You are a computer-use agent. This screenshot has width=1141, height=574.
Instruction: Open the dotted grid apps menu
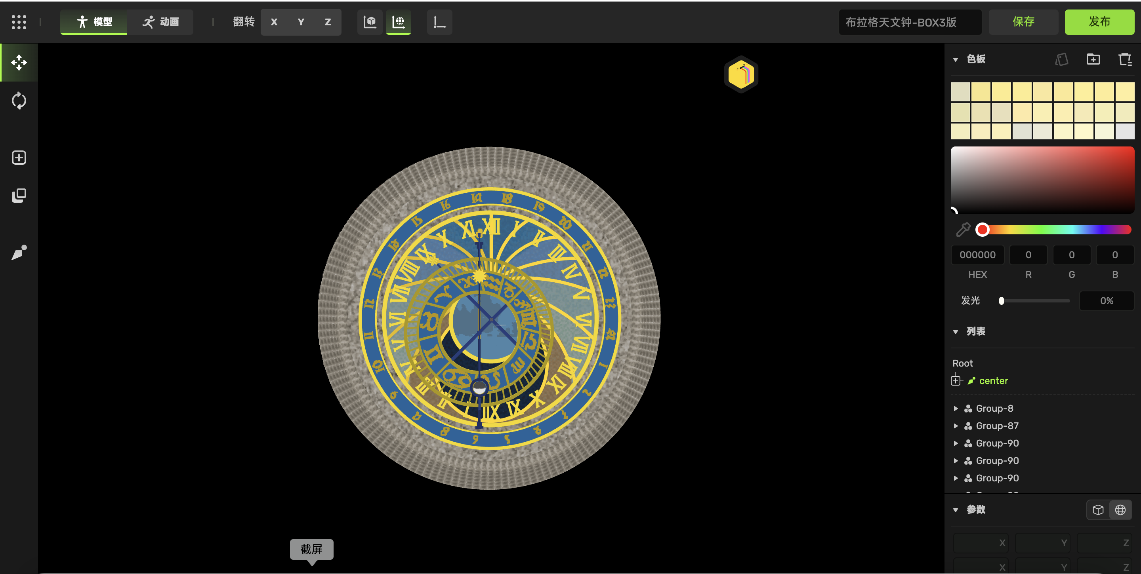(19, 22)
